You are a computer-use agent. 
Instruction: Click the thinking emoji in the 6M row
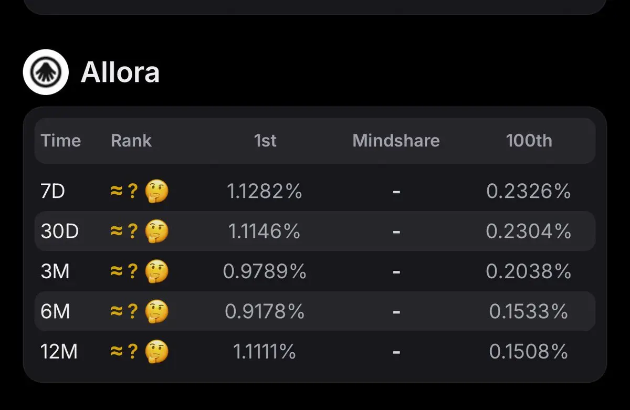coord(156,312)
